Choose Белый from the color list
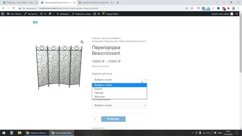242x136 pixels. [119, 89]
